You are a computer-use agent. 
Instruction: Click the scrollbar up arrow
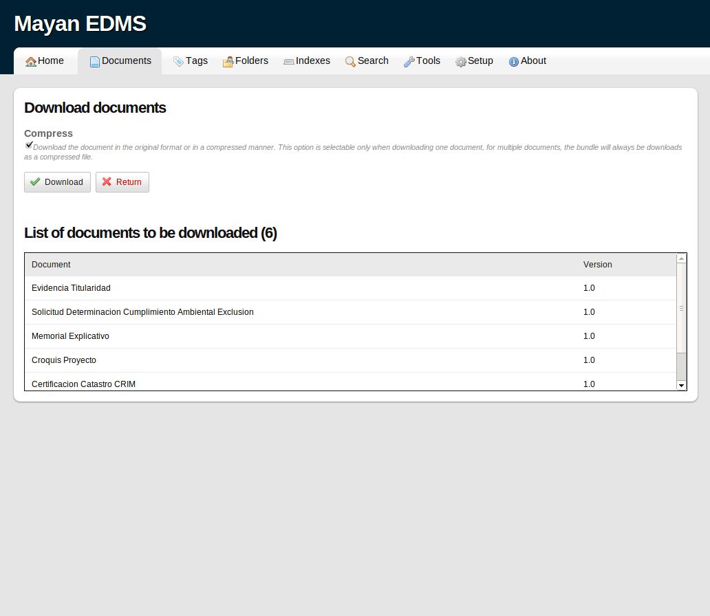tap(681, 258)
